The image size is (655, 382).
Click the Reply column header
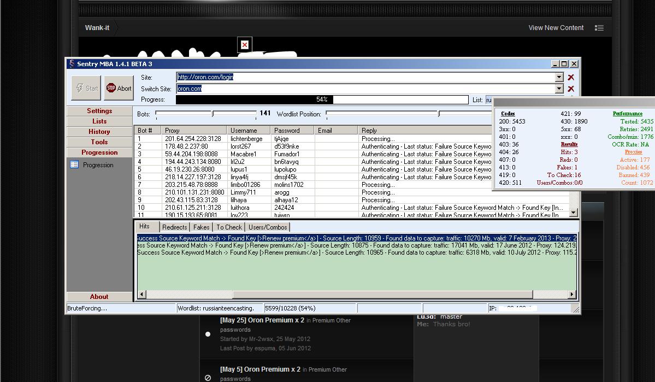(425, 131)
